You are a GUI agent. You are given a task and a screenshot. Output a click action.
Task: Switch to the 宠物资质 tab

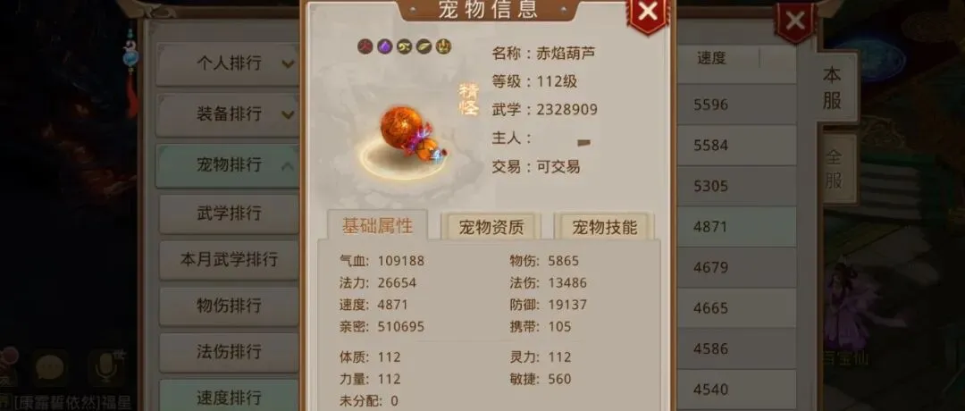[491, 227]
